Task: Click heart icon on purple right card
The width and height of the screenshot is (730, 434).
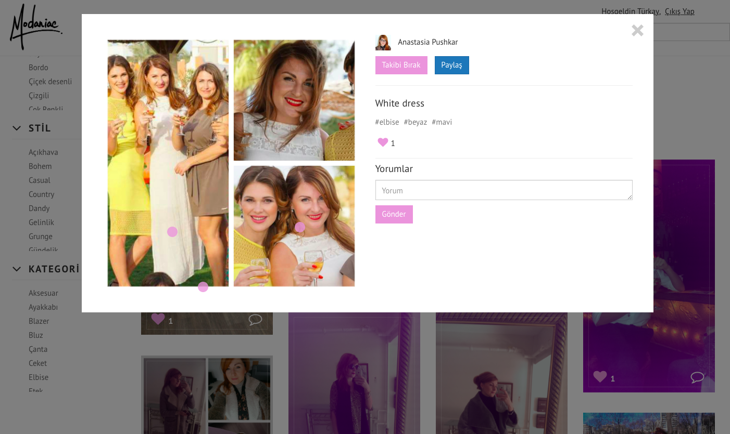Action: [x=600, y=377]
